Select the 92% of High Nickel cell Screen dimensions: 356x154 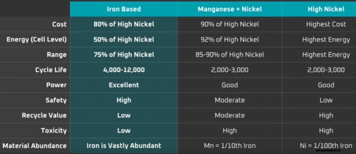(x=230, y=40)
